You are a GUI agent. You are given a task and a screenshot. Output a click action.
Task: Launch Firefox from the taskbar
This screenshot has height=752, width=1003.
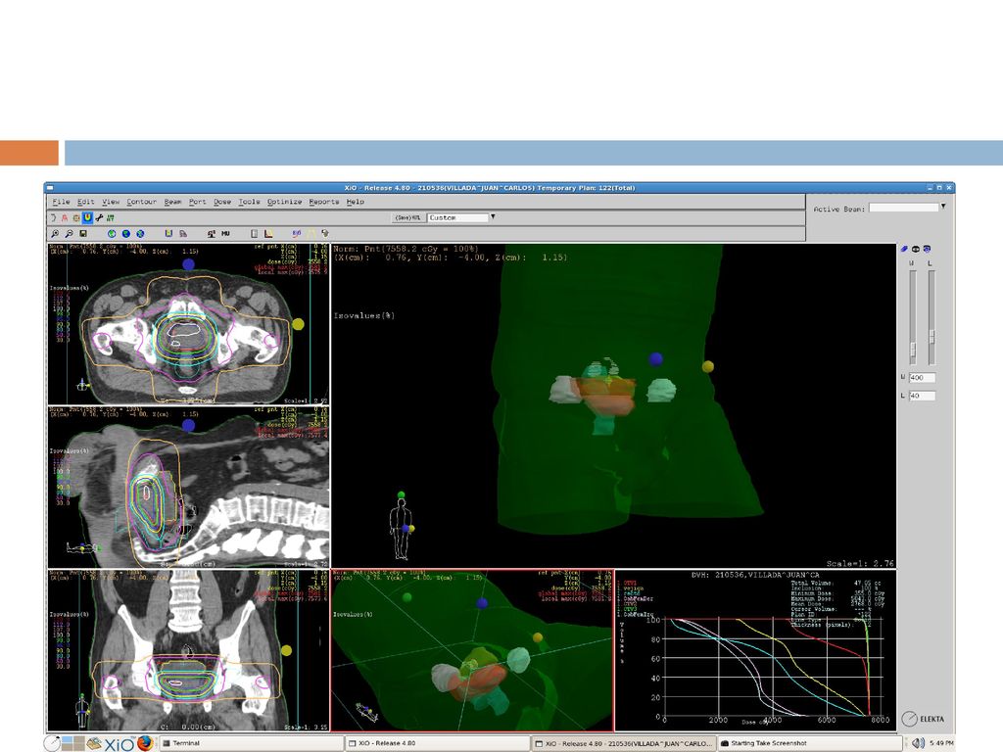coord(145,743)
